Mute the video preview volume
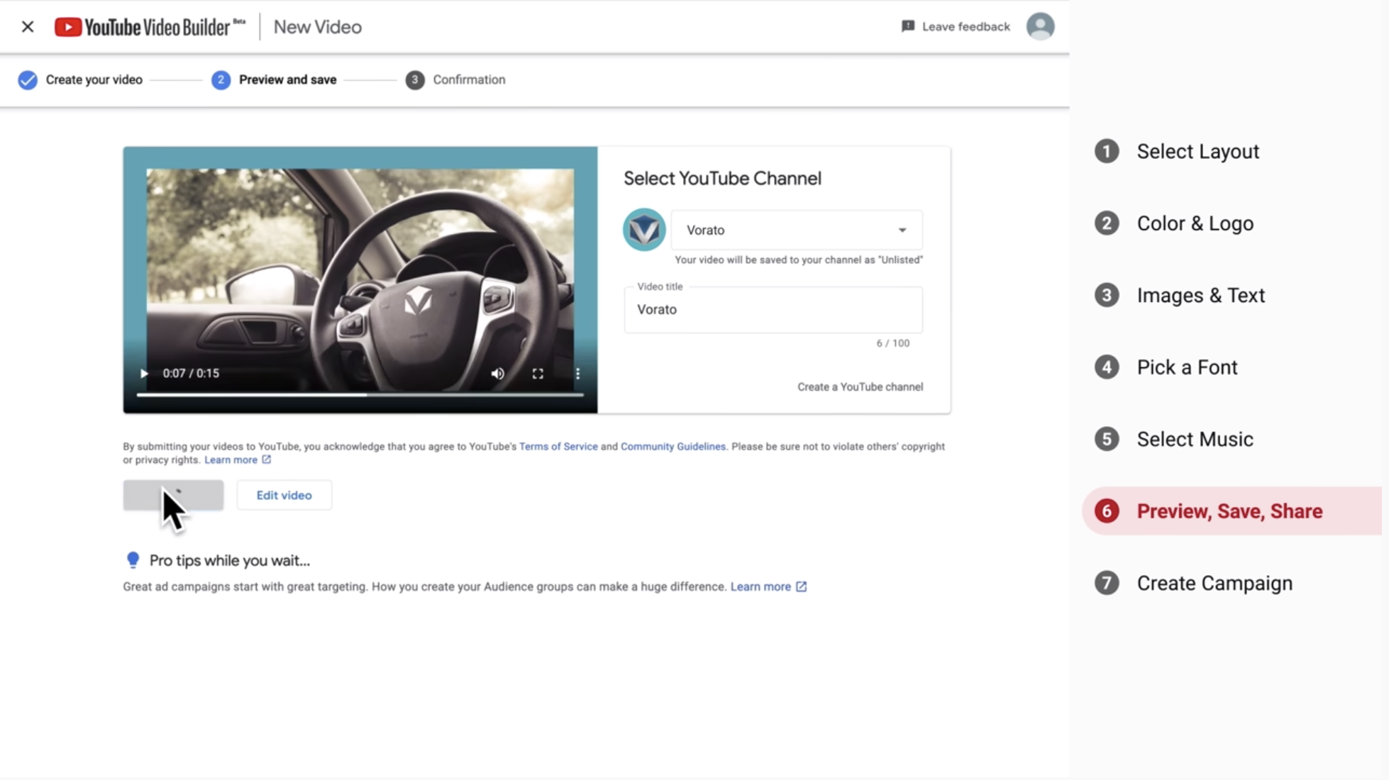The image size is (1389, 780). tap(497, 373)
